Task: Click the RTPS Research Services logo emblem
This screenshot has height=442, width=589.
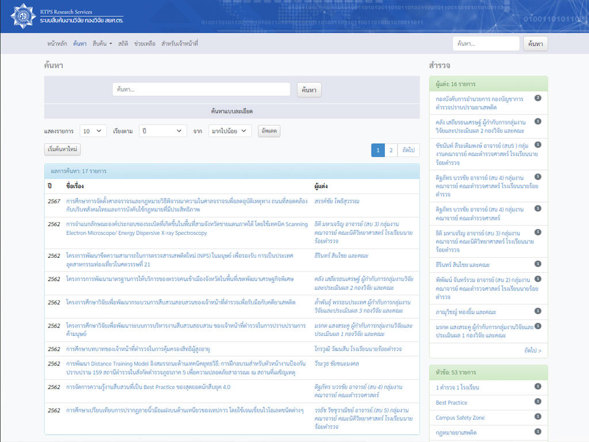Action: coord(22,16)
